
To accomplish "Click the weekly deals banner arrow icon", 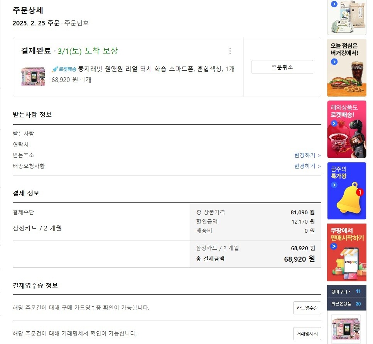I will [x=334, y=185].
